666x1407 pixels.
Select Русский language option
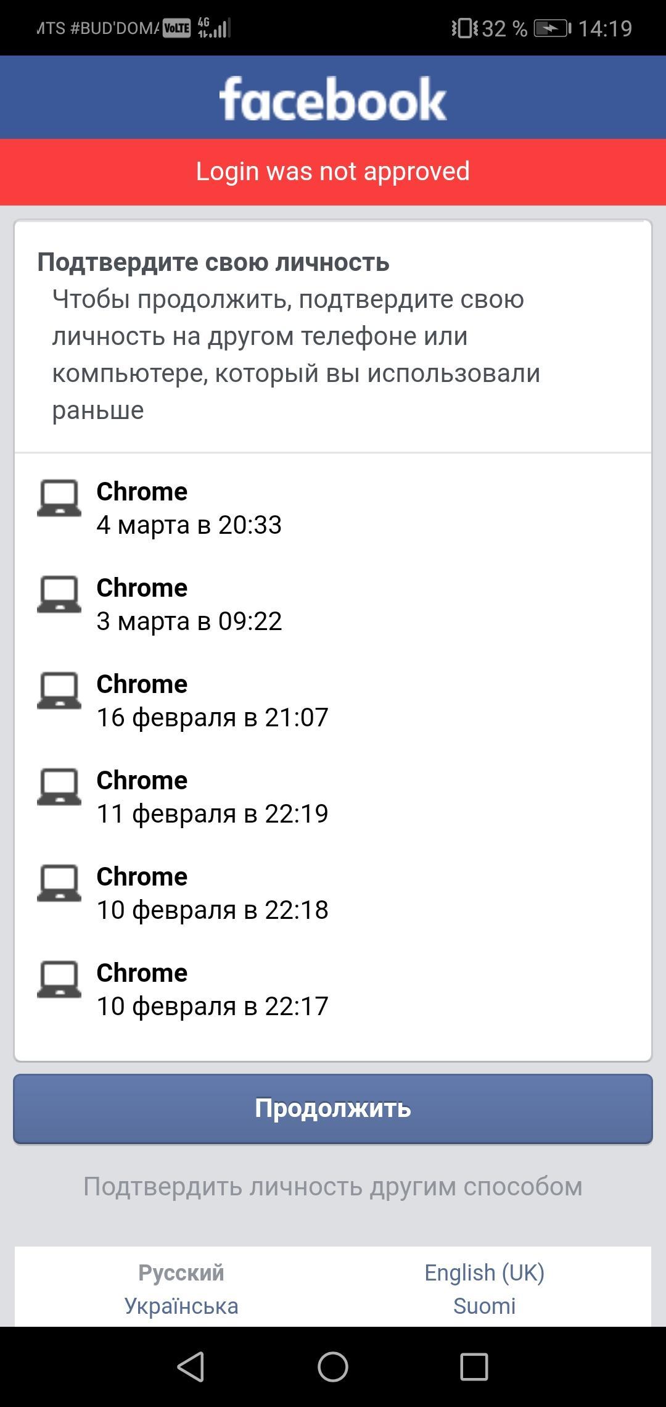coord(181,1272)
